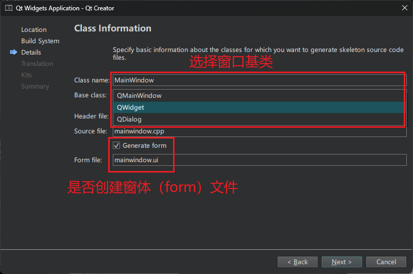The width and height of the screenshot is (413, 274).
Task: Pick QDialog in the base class dropdown
Action: (x=129, y=119)
